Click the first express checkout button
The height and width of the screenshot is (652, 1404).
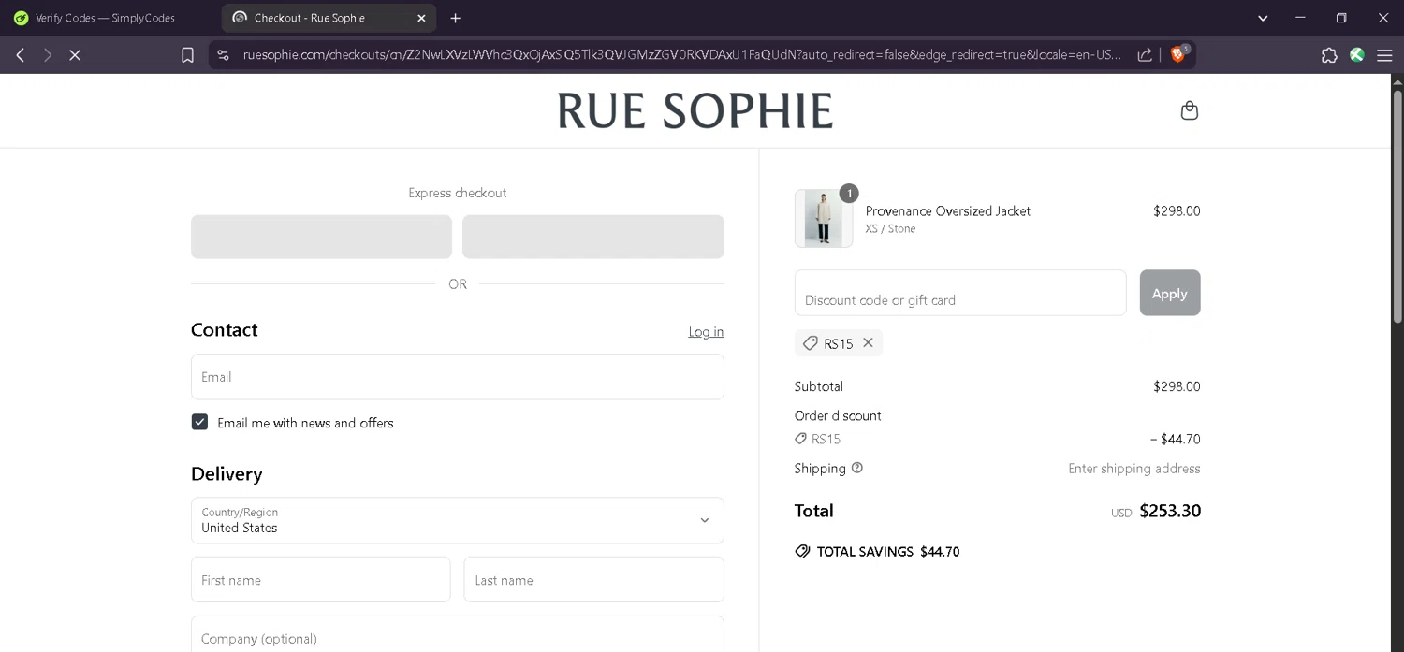coord(321,237)
